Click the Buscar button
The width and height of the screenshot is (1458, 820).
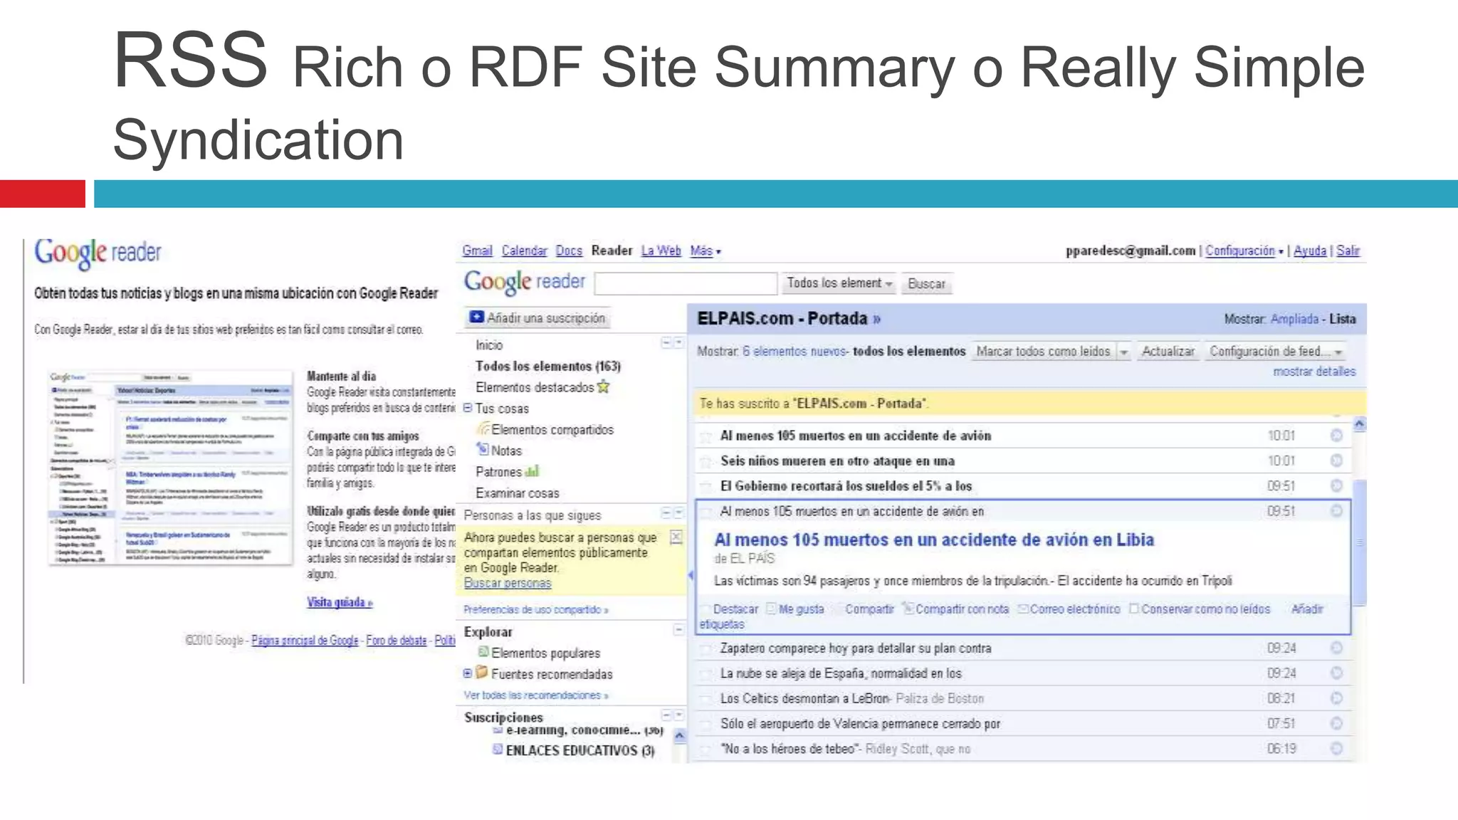coord(926,283)
